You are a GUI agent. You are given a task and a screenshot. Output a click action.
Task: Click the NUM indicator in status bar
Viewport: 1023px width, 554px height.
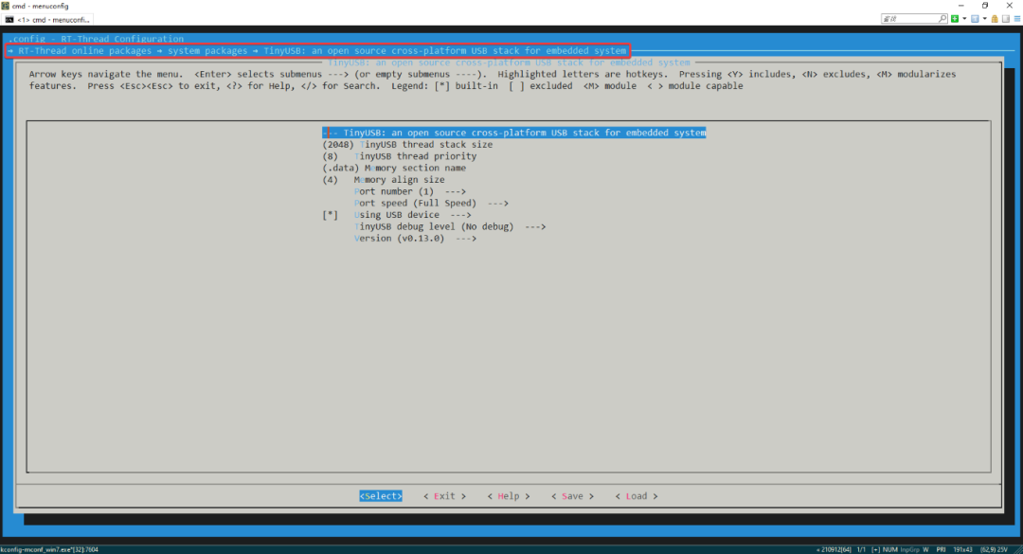(889, 549)
